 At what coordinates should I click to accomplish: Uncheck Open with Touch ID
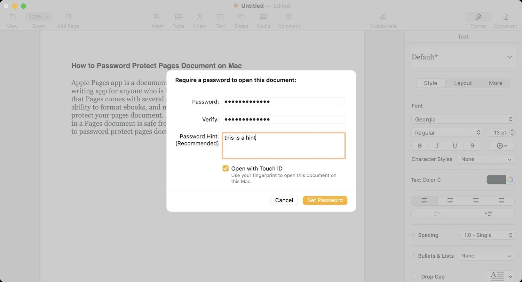click(x=226, y=168)
